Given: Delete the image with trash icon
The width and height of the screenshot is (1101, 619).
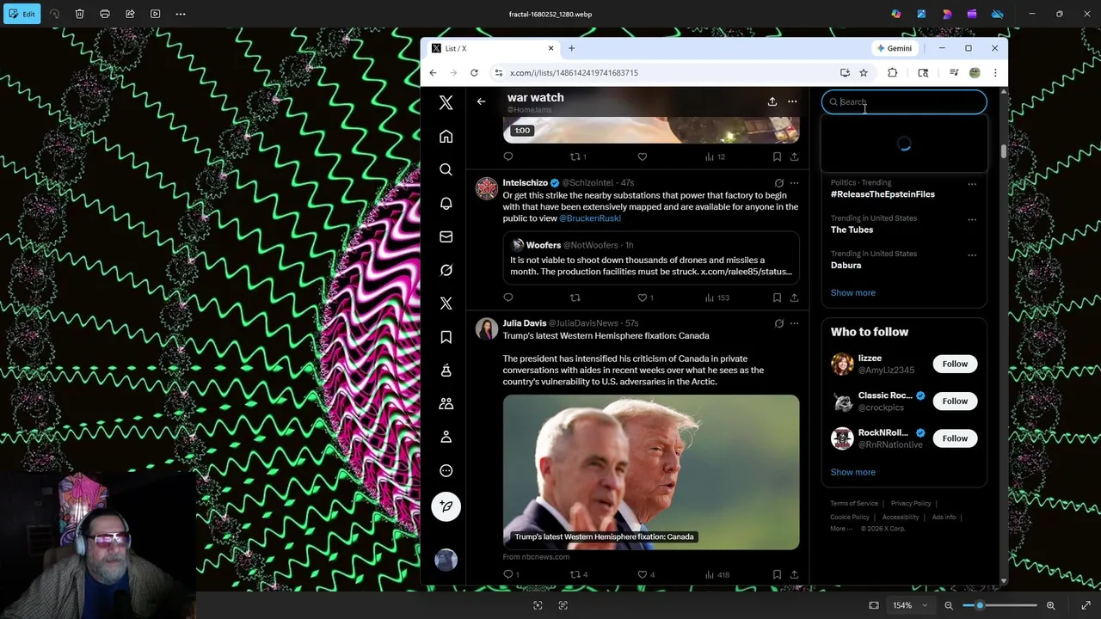Looking at the screenshot, I should coord(79,14).
